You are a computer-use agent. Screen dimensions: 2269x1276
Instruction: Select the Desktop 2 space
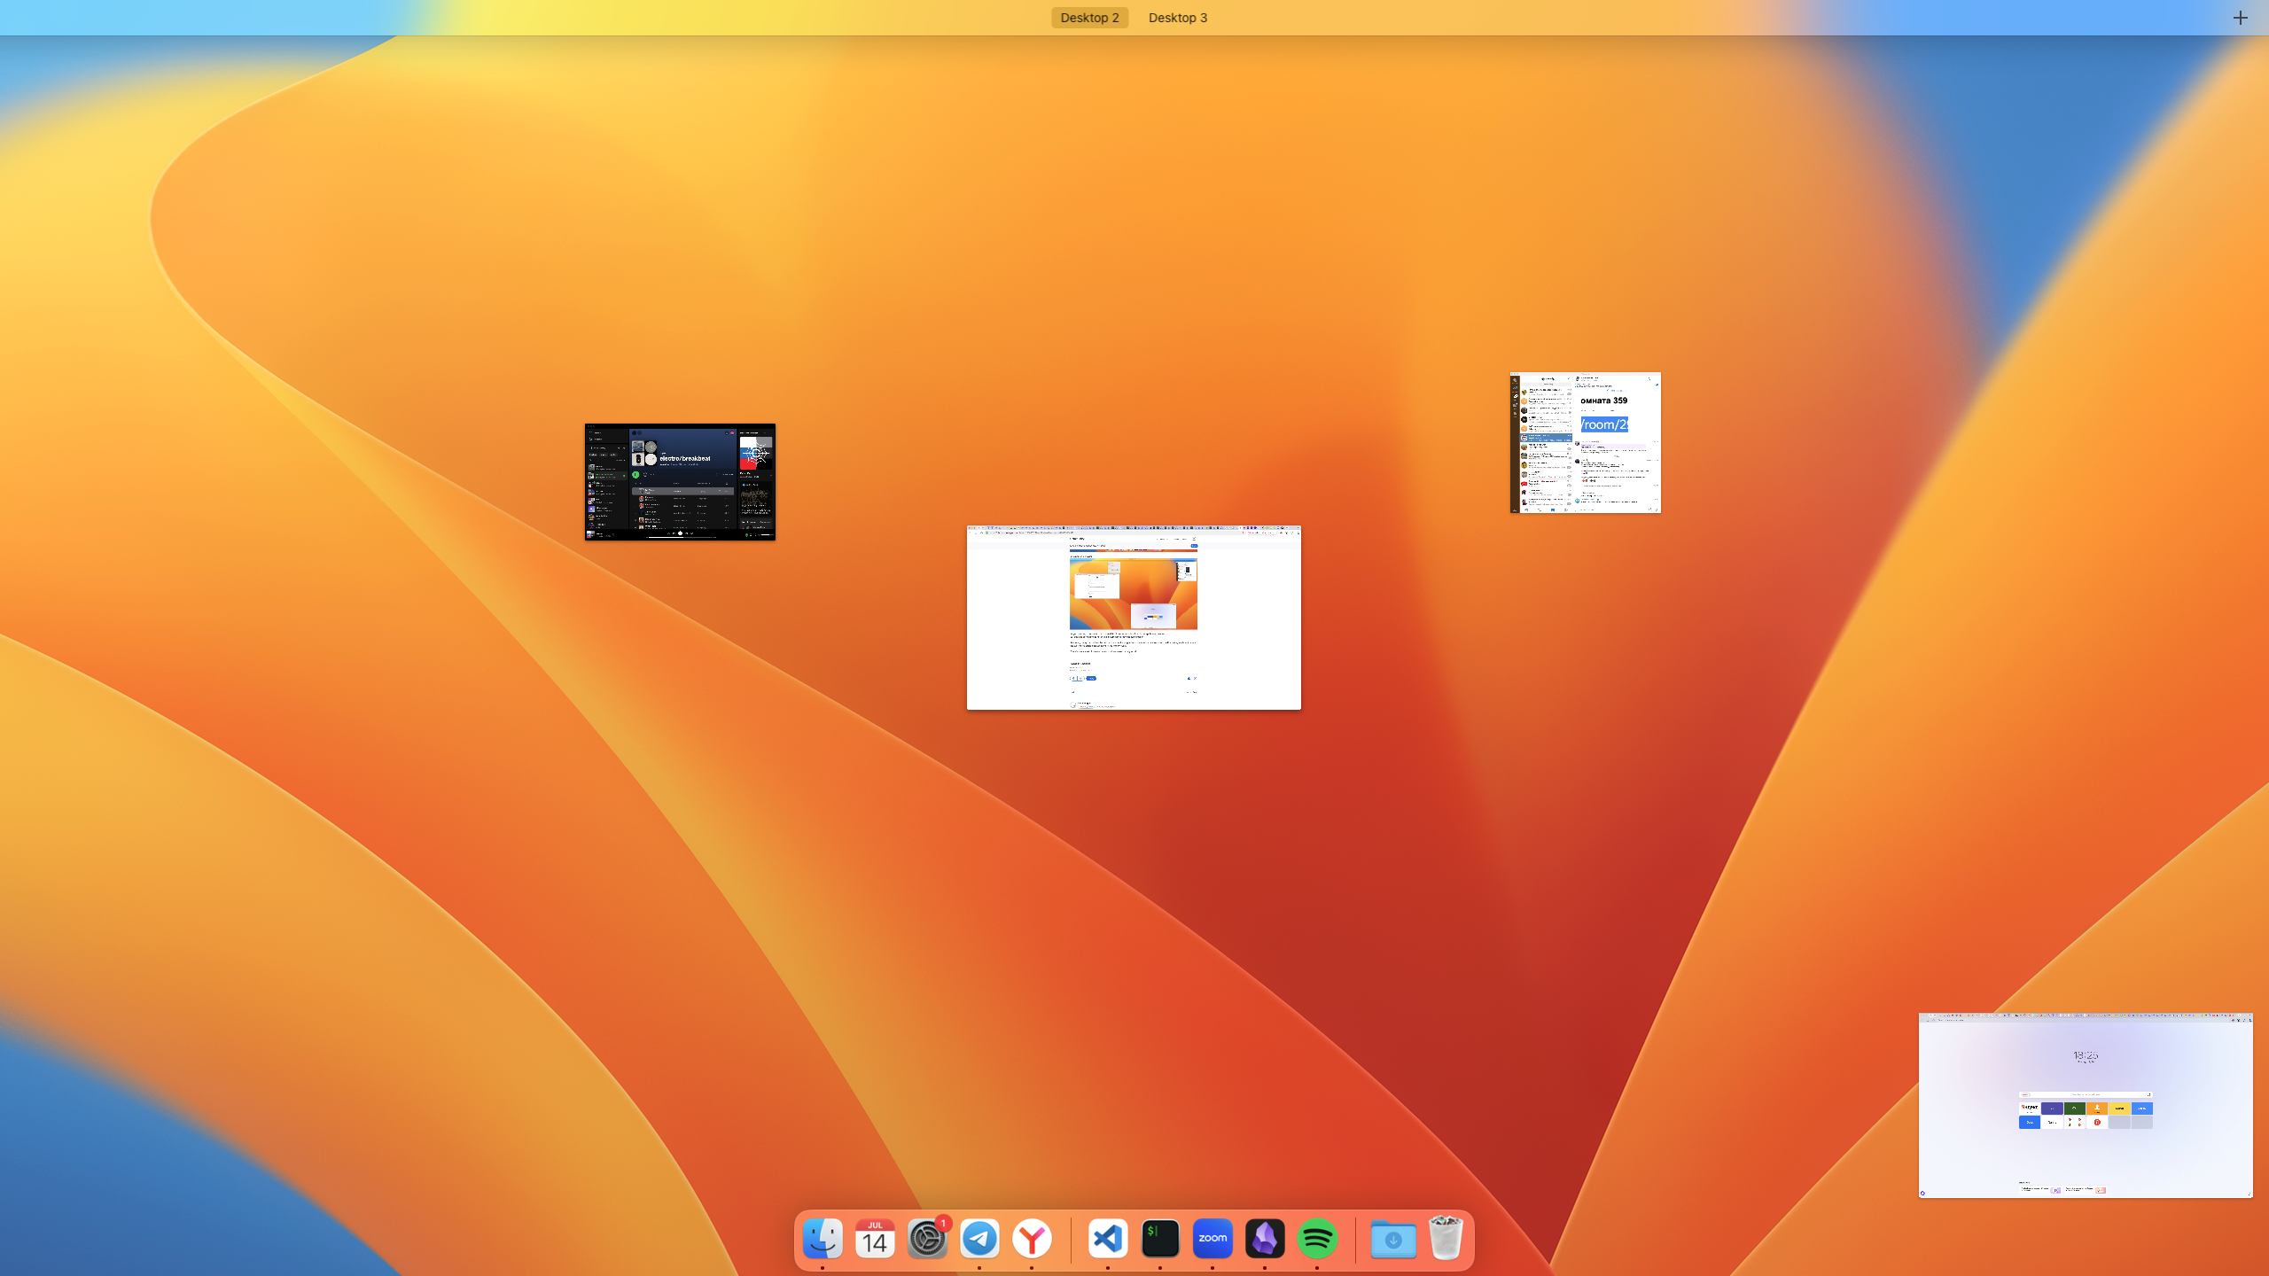[1089, 18]
